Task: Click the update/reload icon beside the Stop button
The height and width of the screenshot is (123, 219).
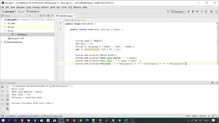Action: pos(206,12)
